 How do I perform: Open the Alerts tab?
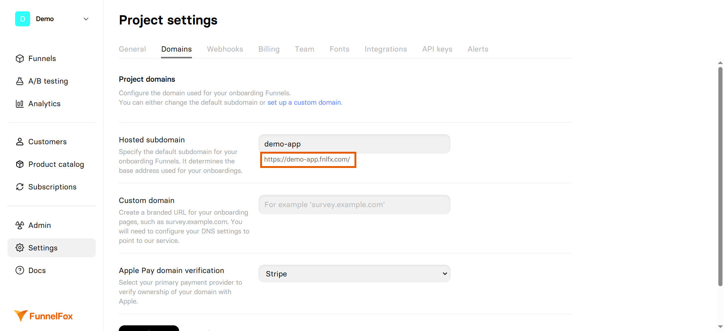click(478, 49)
